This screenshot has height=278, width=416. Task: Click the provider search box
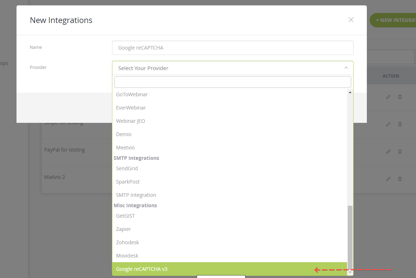pos(233,82)
